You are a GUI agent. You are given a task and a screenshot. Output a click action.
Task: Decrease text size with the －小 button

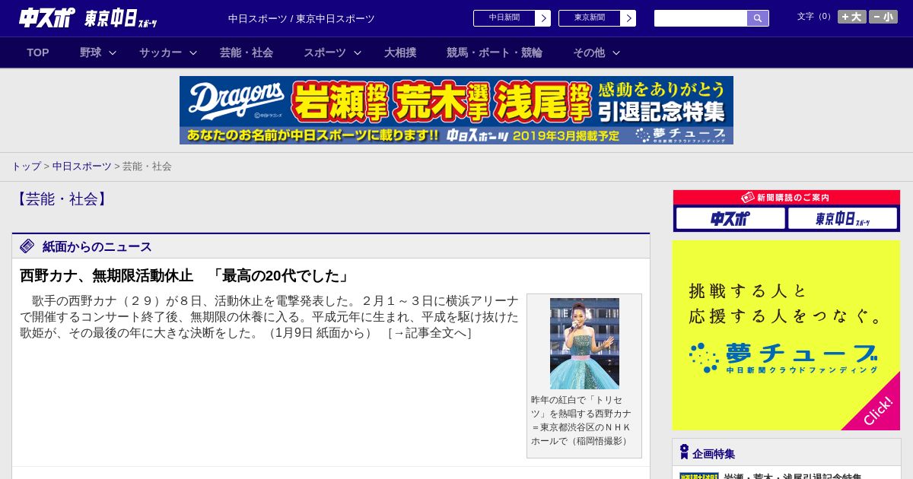click(x=883, y=17)
